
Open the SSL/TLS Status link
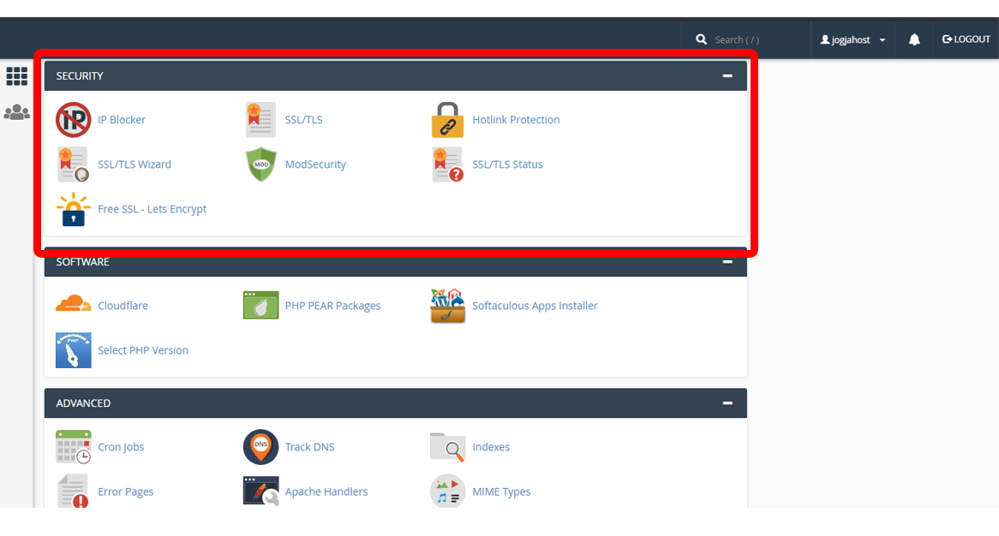click(x=507, y=164)
